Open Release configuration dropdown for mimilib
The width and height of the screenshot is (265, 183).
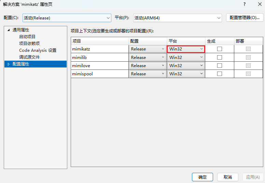point(148,57)
